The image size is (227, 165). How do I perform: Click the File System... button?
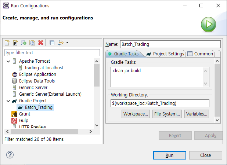point(167,114)
